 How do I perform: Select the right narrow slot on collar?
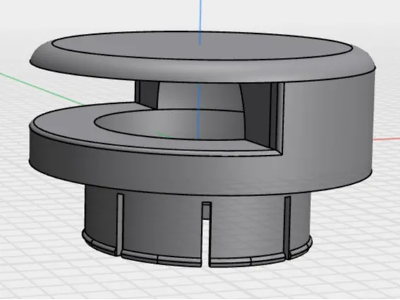(x=288, y=227)
